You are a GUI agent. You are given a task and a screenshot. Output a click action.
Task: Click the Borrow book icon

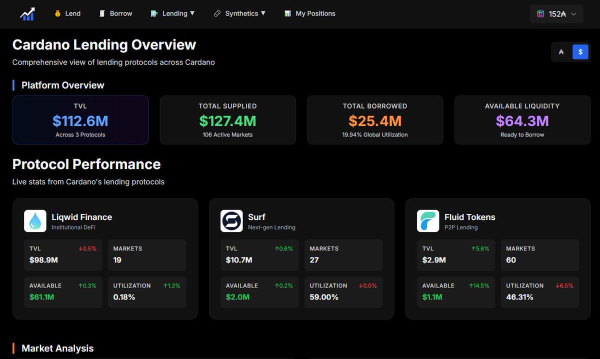[x=102, y=13]
